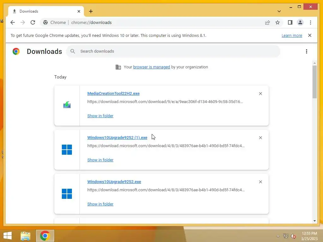Dismiss the Windows 10 update notice
This screenshot has width=323, height=242.
point(310,35)
